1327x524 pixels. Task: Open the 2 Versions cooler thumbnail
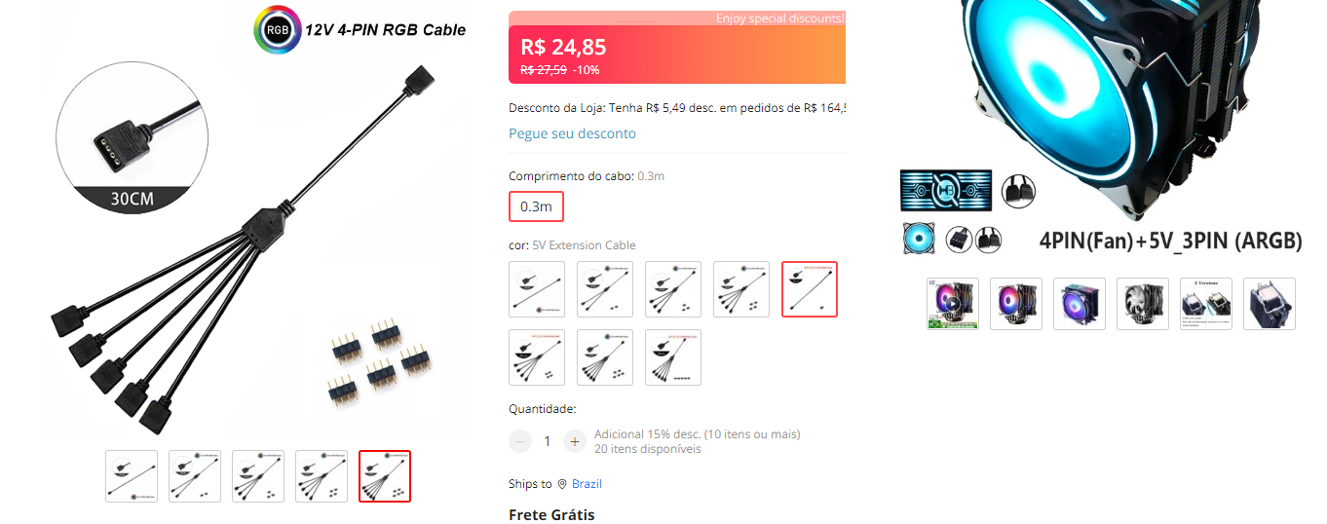pos(1206,304)
